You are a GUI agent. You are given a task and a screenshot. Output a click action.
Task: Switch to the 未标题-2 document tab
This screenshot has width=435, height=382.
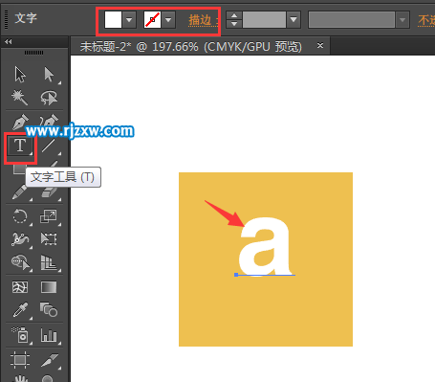190,47
